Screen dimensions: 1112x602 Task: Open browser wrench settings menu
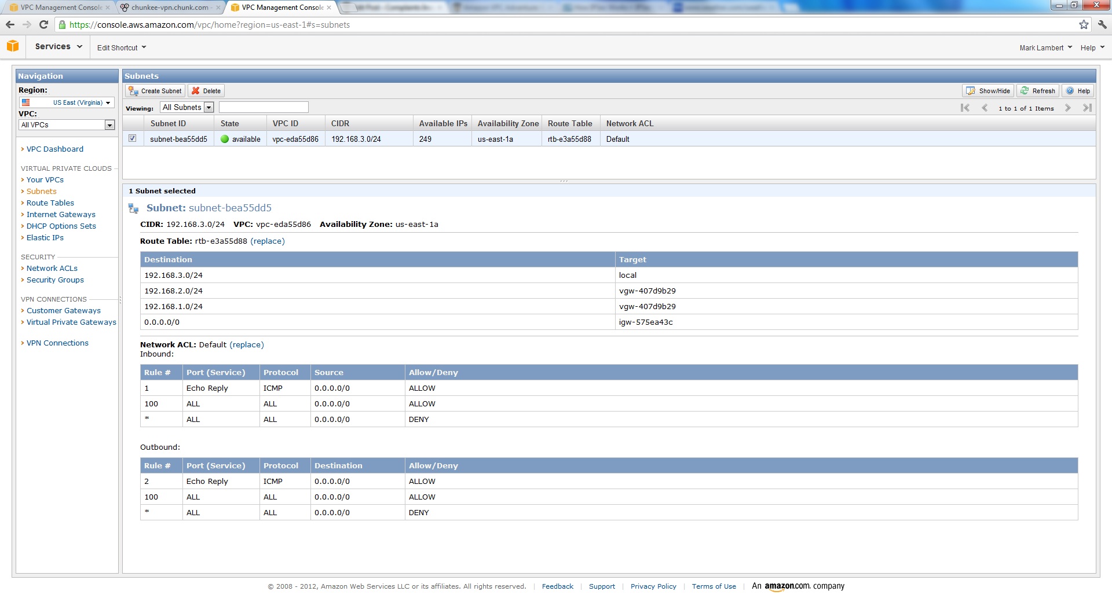pyautogui.click(x=1102, y=24)
